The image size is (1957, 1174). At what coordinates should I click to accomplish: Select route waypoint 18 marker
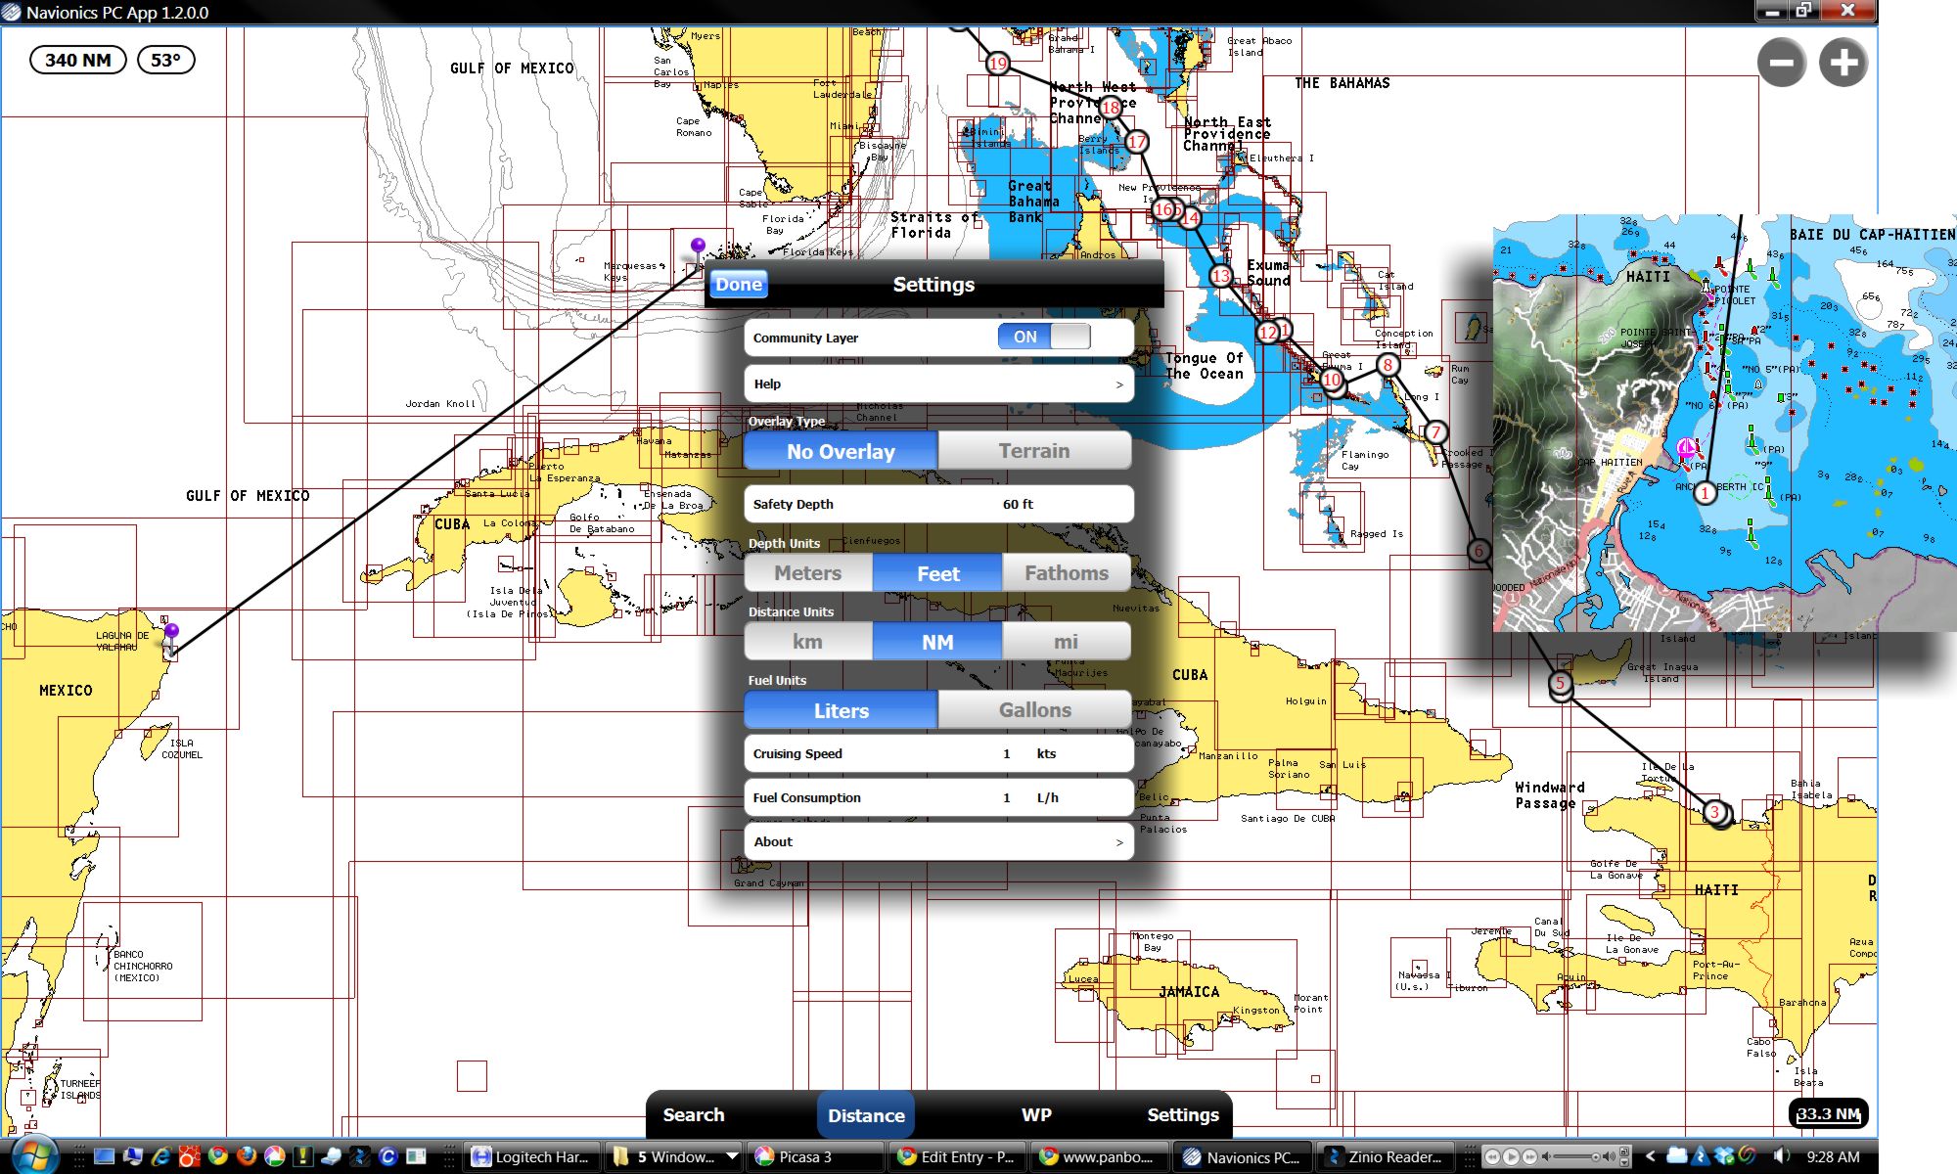tap(1111, 107)
